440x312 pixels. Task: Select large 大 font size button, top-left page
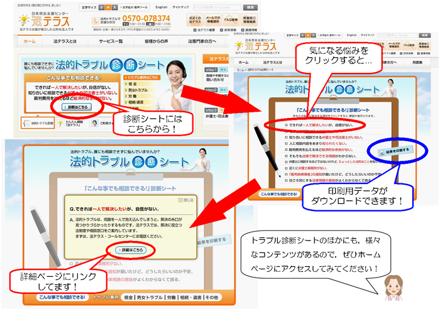click(x=114, y=8)
